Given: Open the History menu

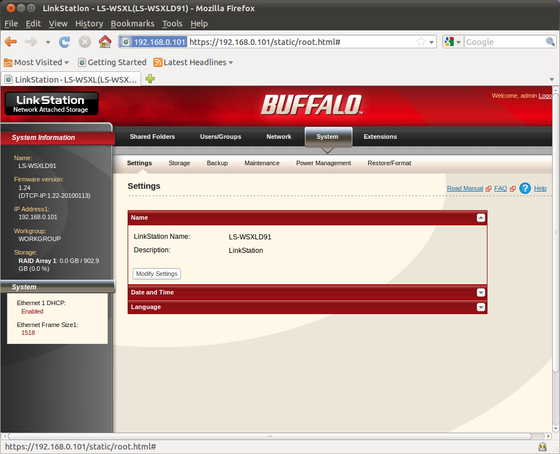Looking at the screenshot, I should click(x=89, y=24).
